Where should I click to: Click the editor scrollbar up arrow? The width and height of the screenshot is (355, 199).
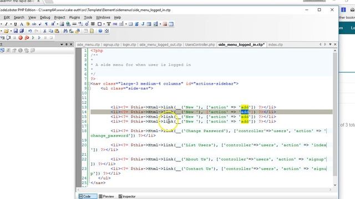click(x=335, y=51)
